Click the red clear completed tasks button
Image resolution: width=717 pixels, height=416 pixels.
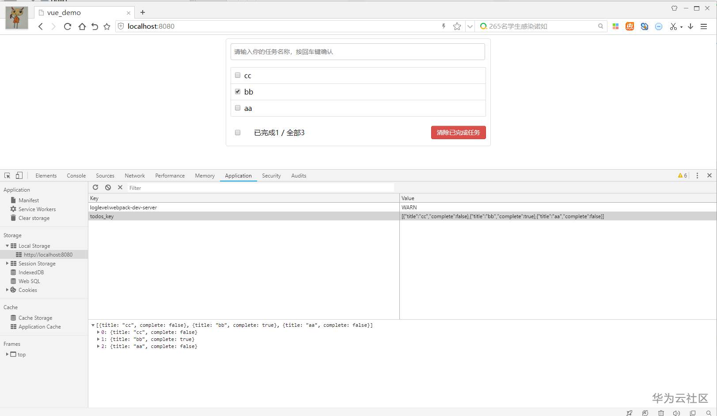(459, 132)
